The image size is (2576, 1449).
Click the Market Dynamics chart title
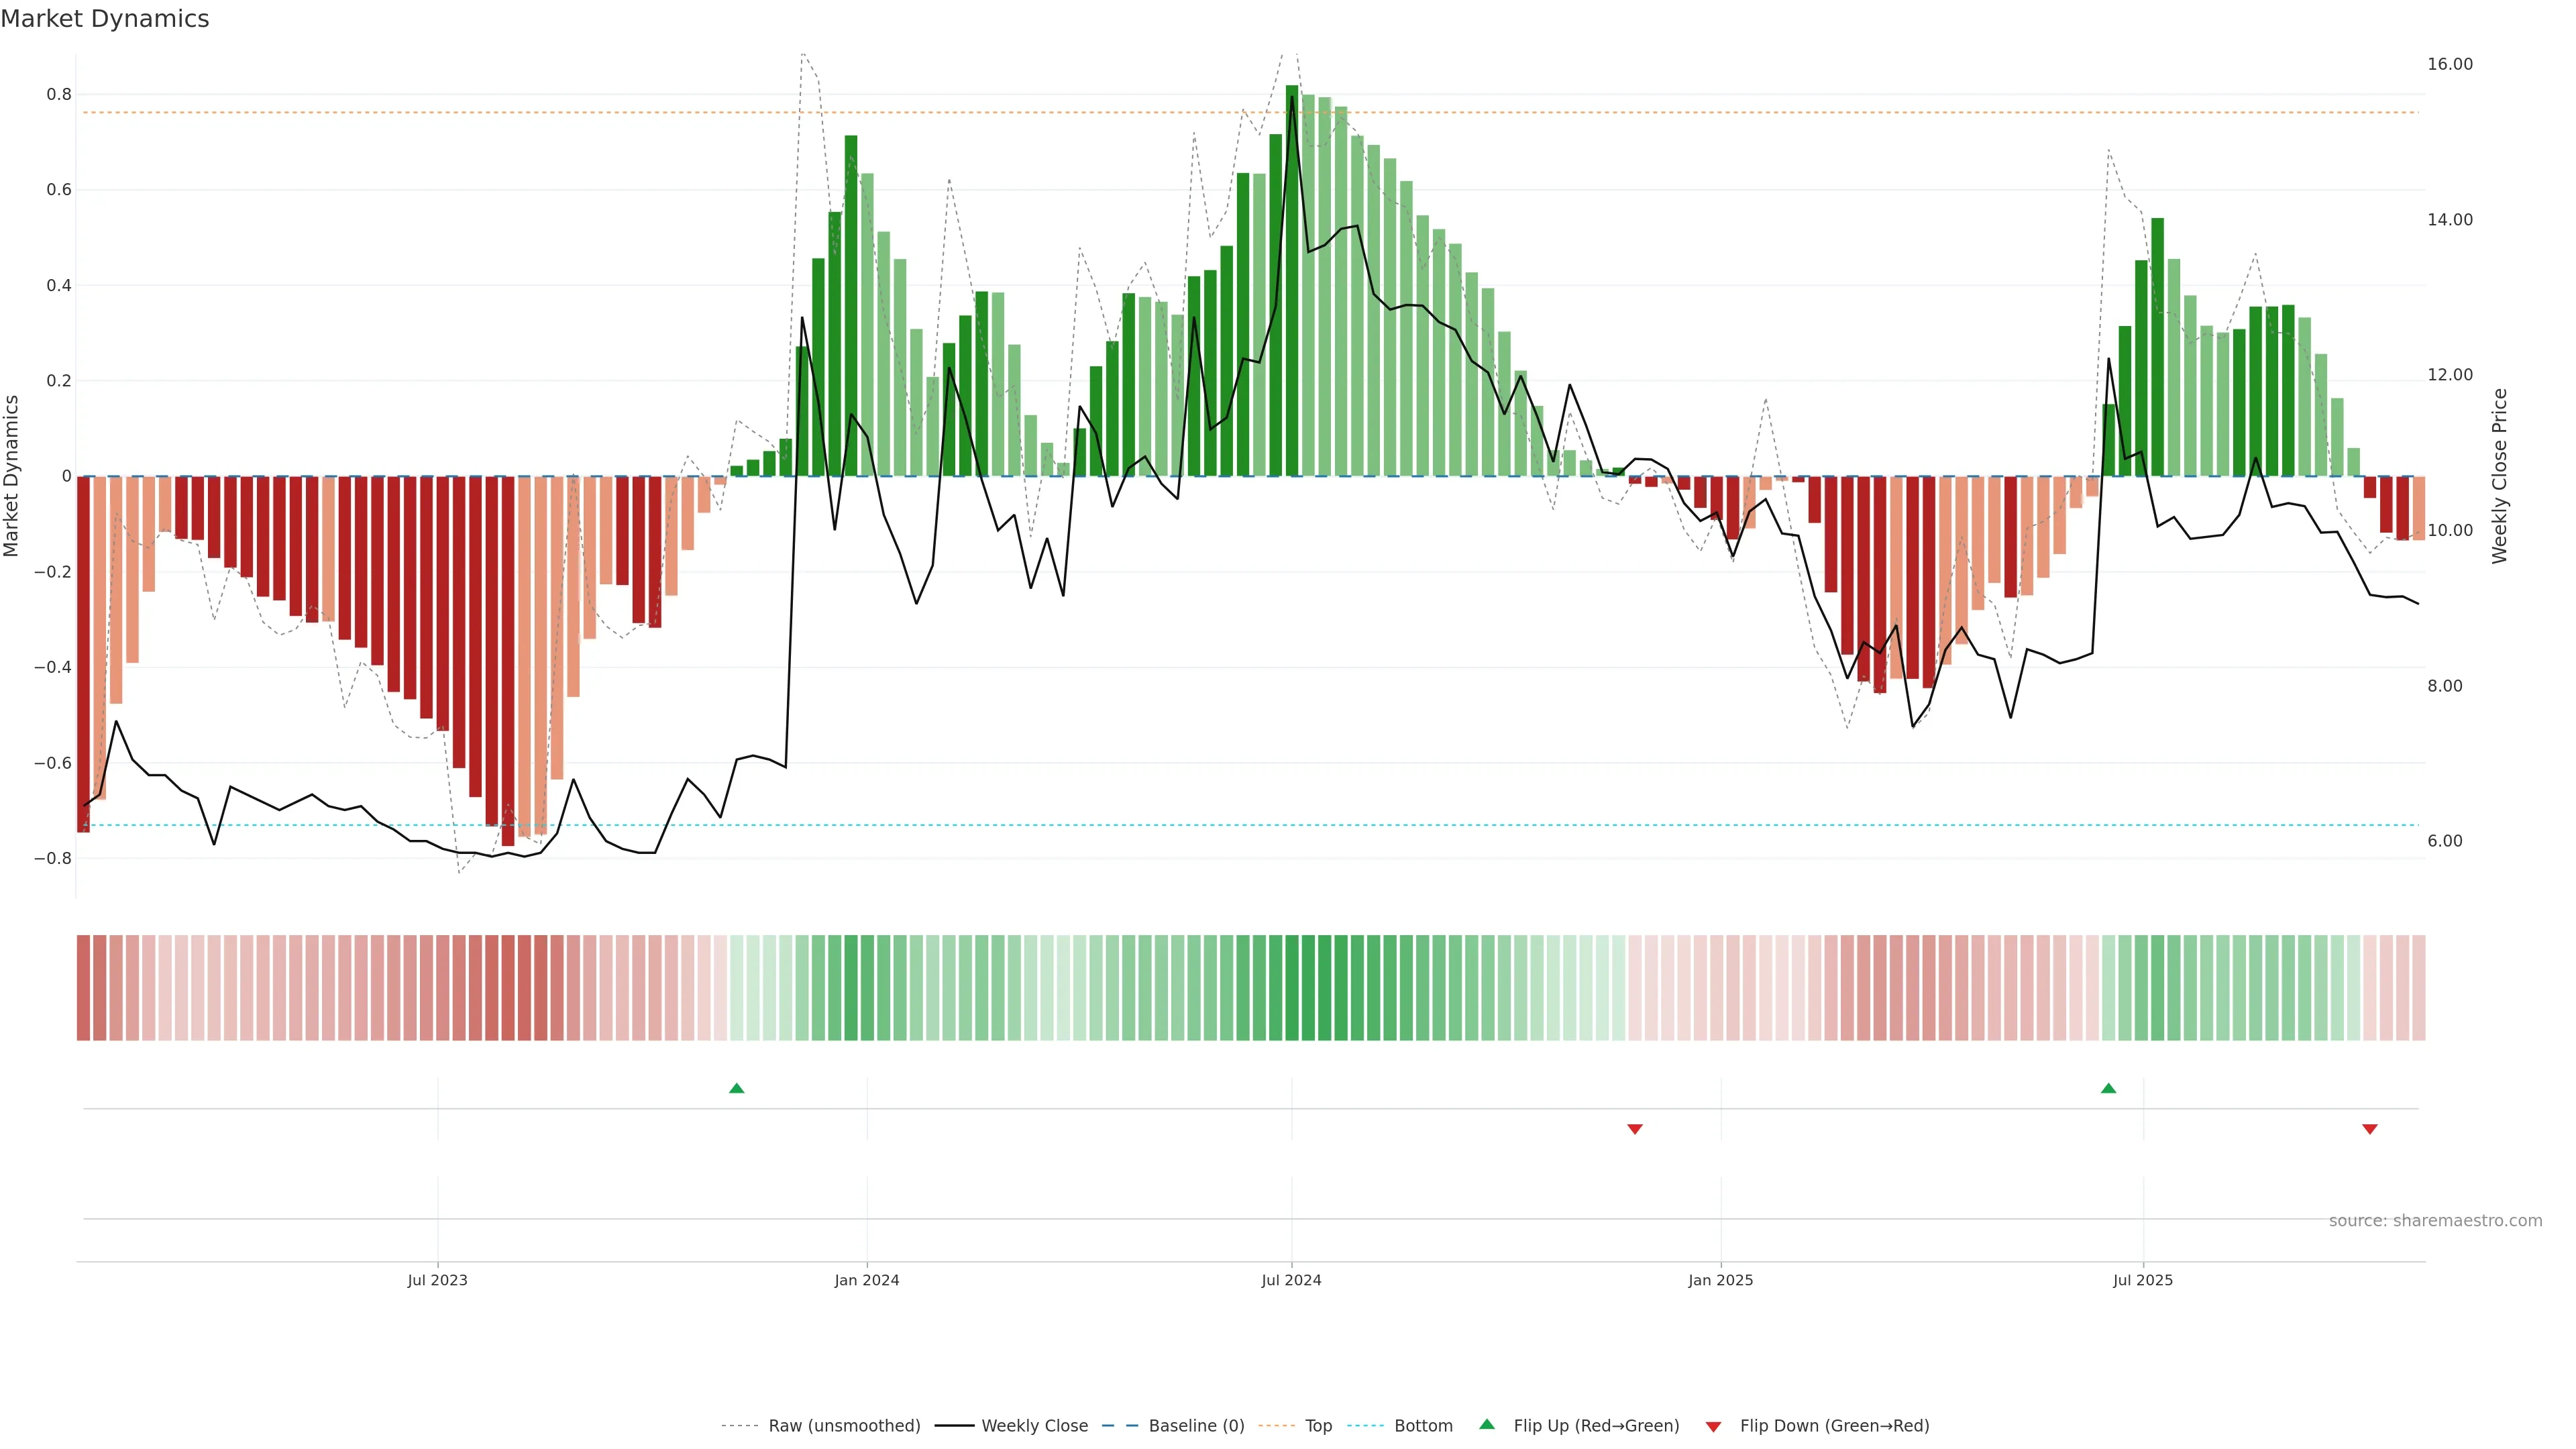[x=105, y=19]
